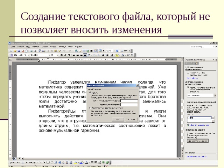Pick rectangle shape in Drawing toolbar

pos(48,162)
